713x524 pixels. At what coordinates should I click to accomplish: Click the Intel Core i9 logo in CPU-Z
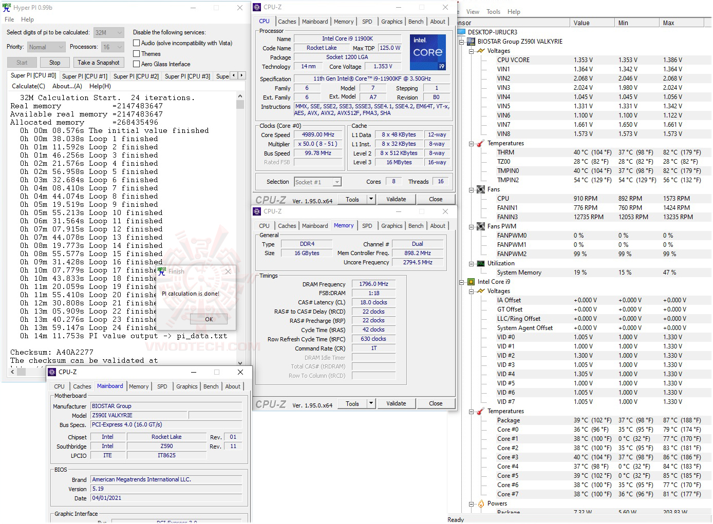click(x=427, y=52)
